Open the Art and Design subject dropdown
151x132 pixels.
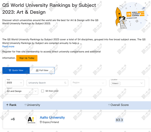coord(22,91)
